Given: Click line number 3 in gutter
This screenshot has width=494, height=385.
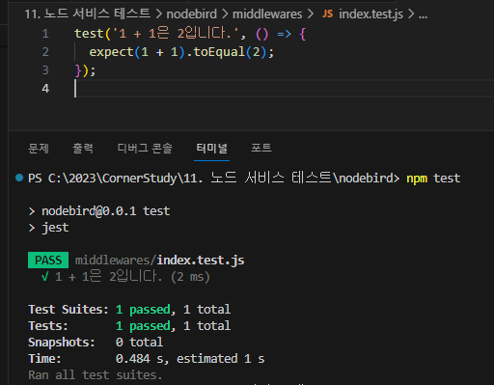Looking at the screenshot, I should coord(45,70).
